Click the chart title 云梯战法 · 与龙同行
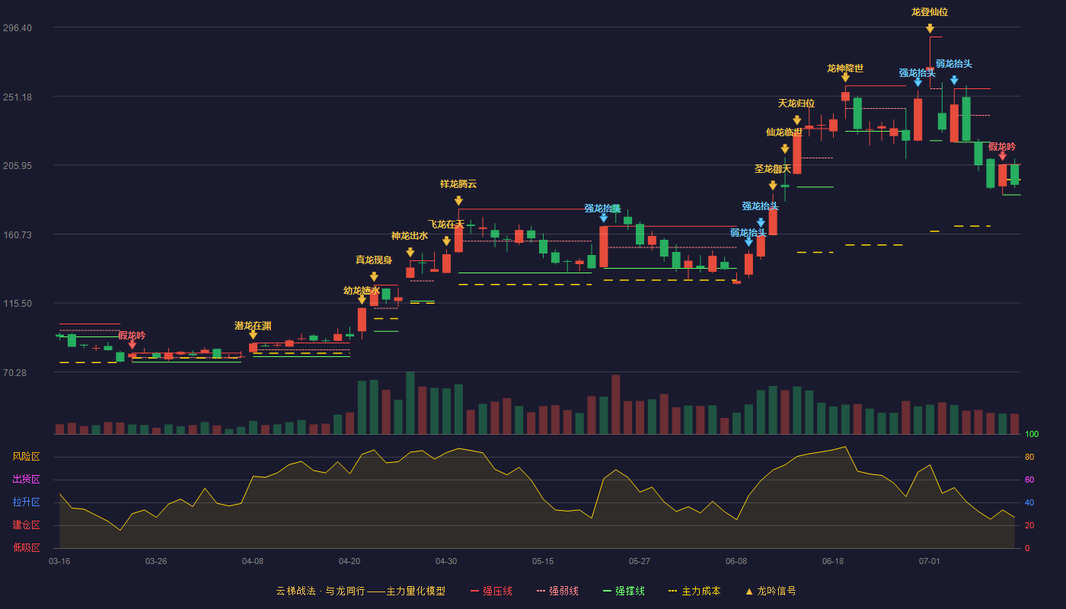Screen dimensions: 1066x609 [x=321, y=591]
